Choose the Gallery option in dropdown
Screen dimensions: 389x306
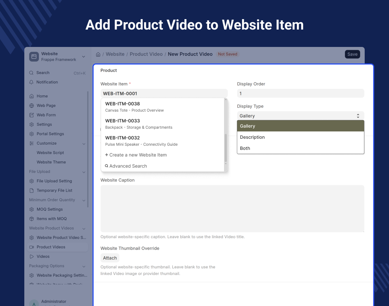pyautogui.click(x=300, y=126)
